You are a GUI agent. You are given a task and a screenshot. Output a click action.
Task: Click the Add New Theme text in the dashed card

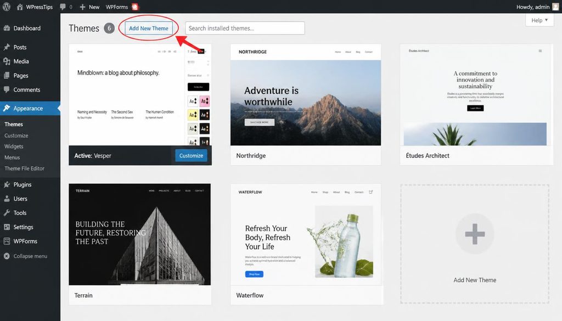[x=475, y=280]
